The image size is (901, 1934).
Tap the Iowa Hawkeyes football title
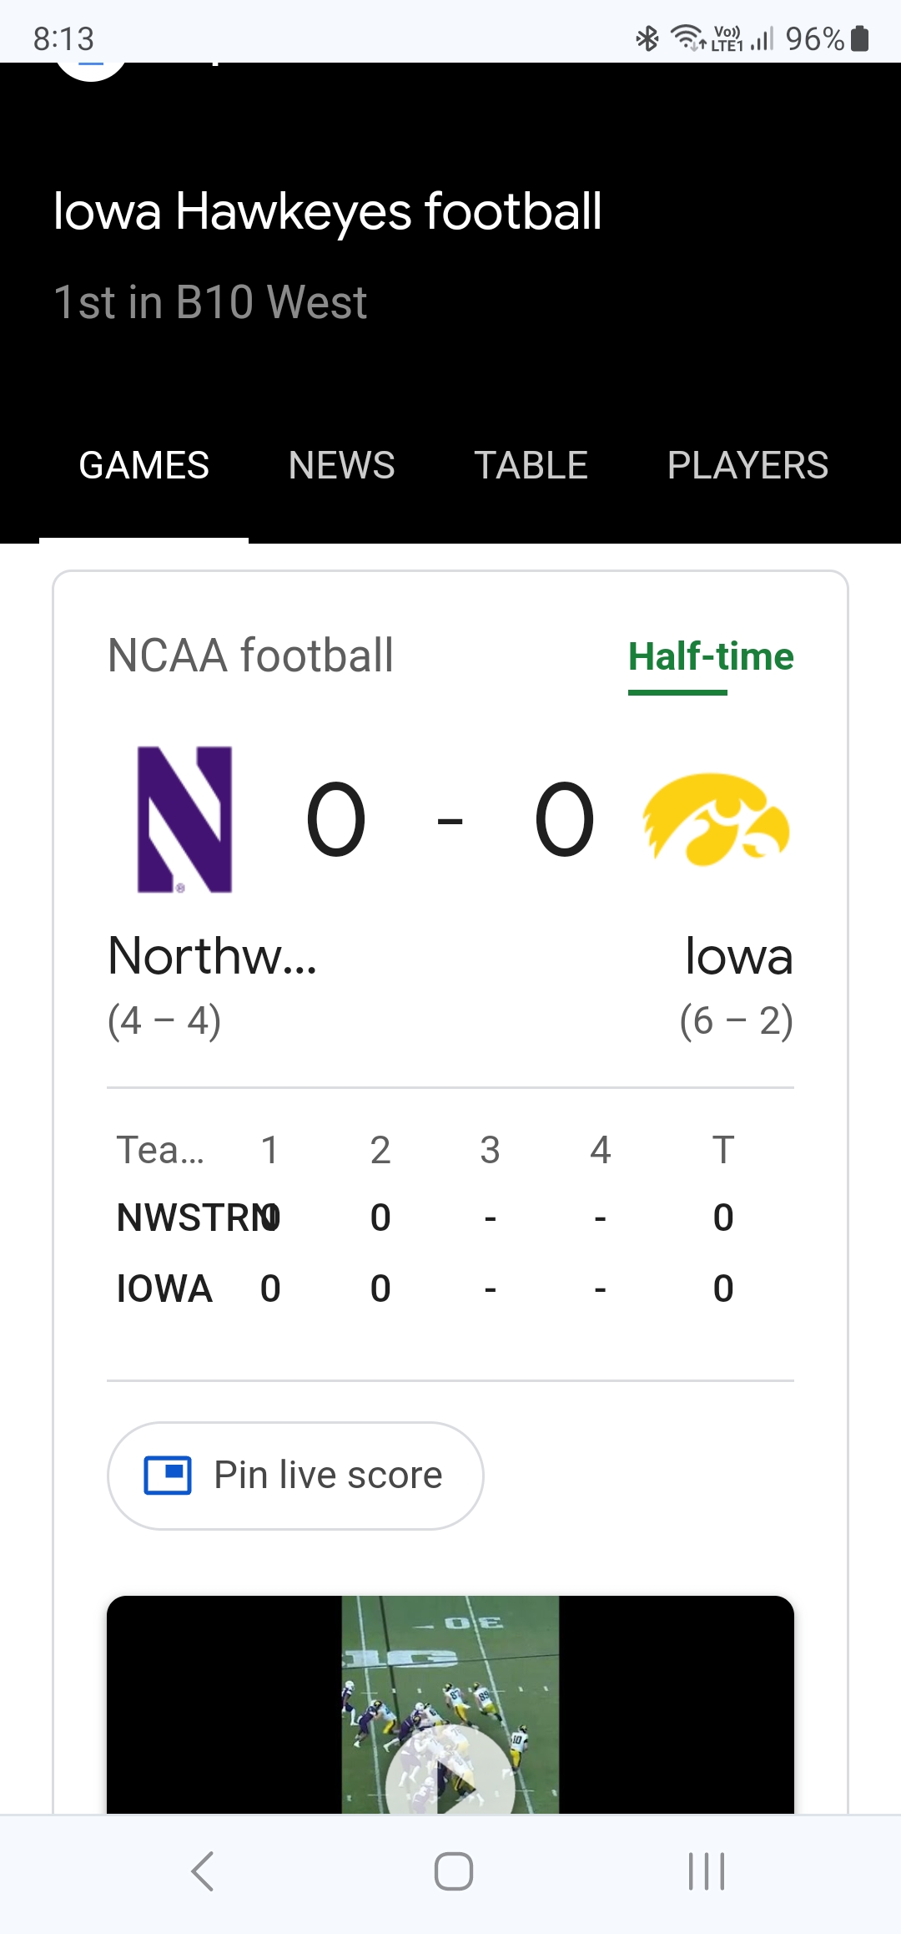point(327,210)
